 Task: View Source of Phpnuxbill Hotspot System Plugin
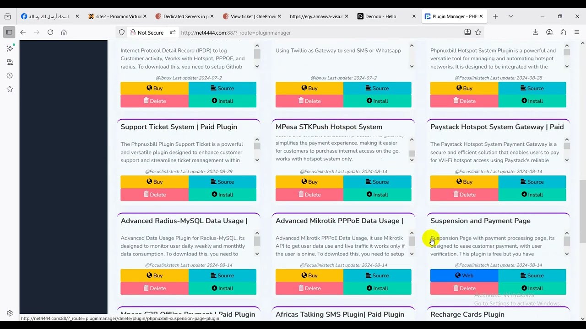coord(532,88)
